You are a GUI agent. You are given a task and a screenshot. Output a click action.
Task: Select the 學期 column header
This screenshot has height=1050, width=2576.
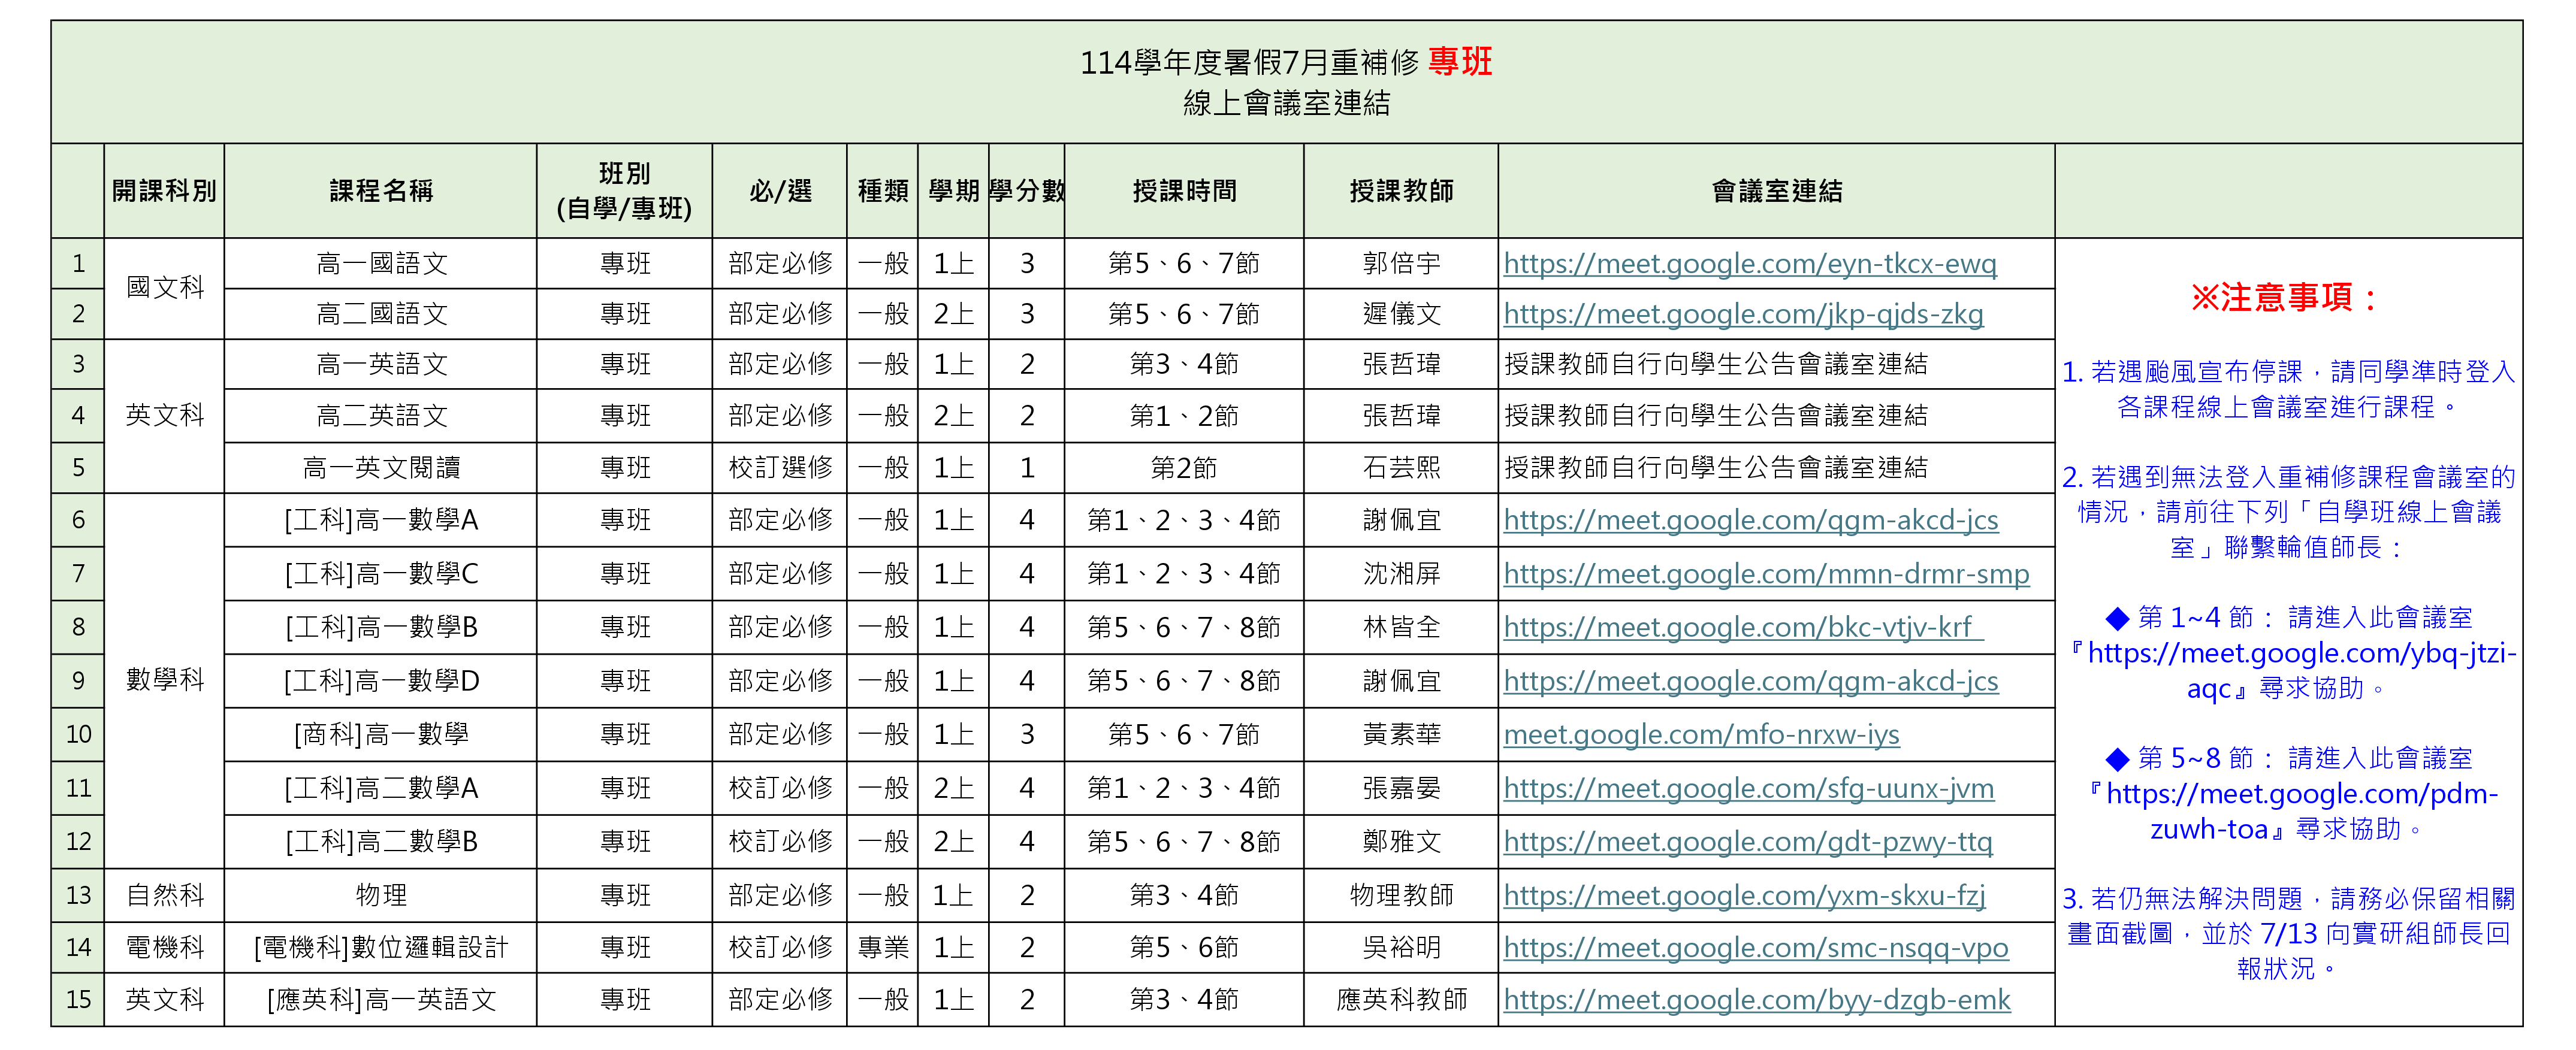point(953,191)
